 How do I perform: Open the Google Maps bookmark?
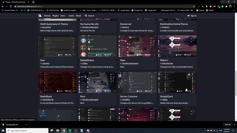tap(124, 10)
